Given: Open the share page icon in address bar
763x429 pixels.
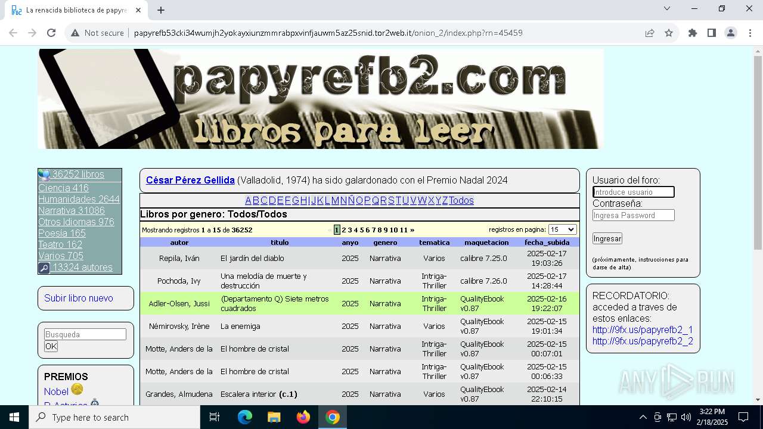Looking at the screenshot, I should [x=650, y=33].
